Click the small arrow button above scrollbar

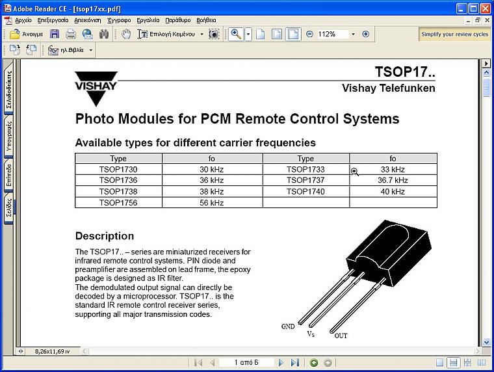click(486, 63)
